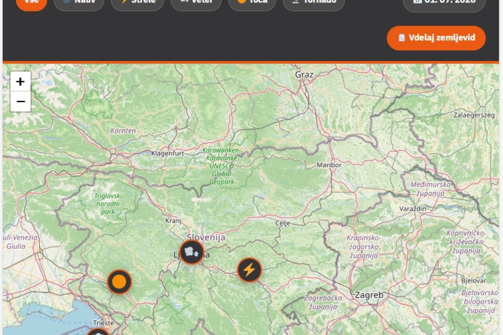Click the Graz city label on map
Image resolution: width=503 pixels, height=335 pixels.
click(x=304, y=75)
